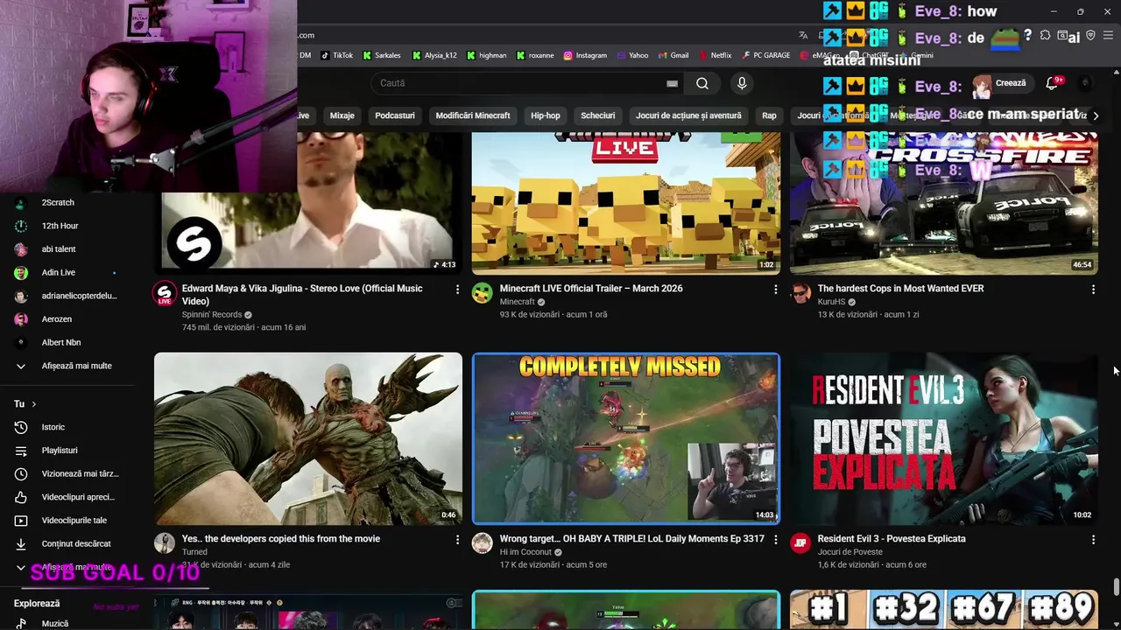The height and width of the screenshot is (630, 1121).
Task: Open the Jocuri de Poveste channel avatar
Action: (800, 543)
